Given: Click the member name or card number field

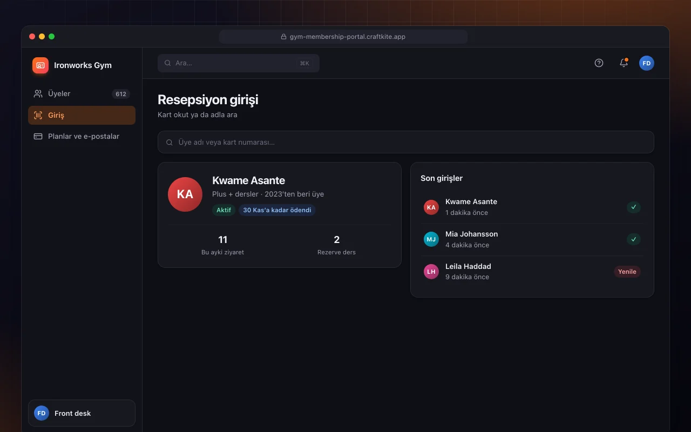Looking at the screenshot, I should click(x=406, y=142).
